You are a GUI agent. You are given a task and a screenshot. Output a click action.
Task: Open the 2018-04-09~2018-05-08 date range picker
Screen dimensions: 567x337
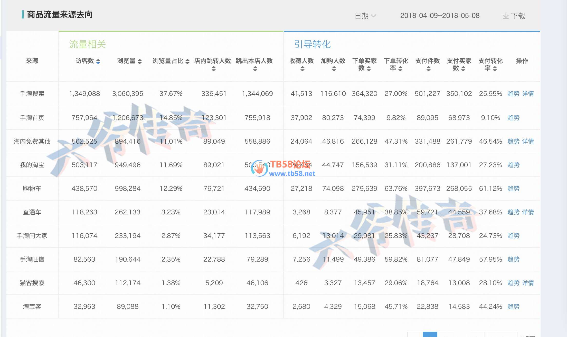click(440, 16)
